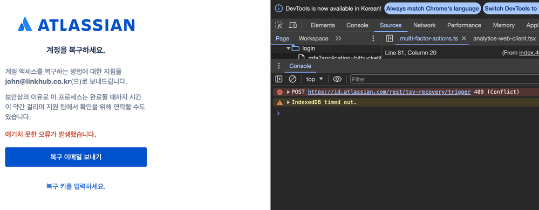Select the Console drawer tab
539x210 pixels.
click(300, 66)
